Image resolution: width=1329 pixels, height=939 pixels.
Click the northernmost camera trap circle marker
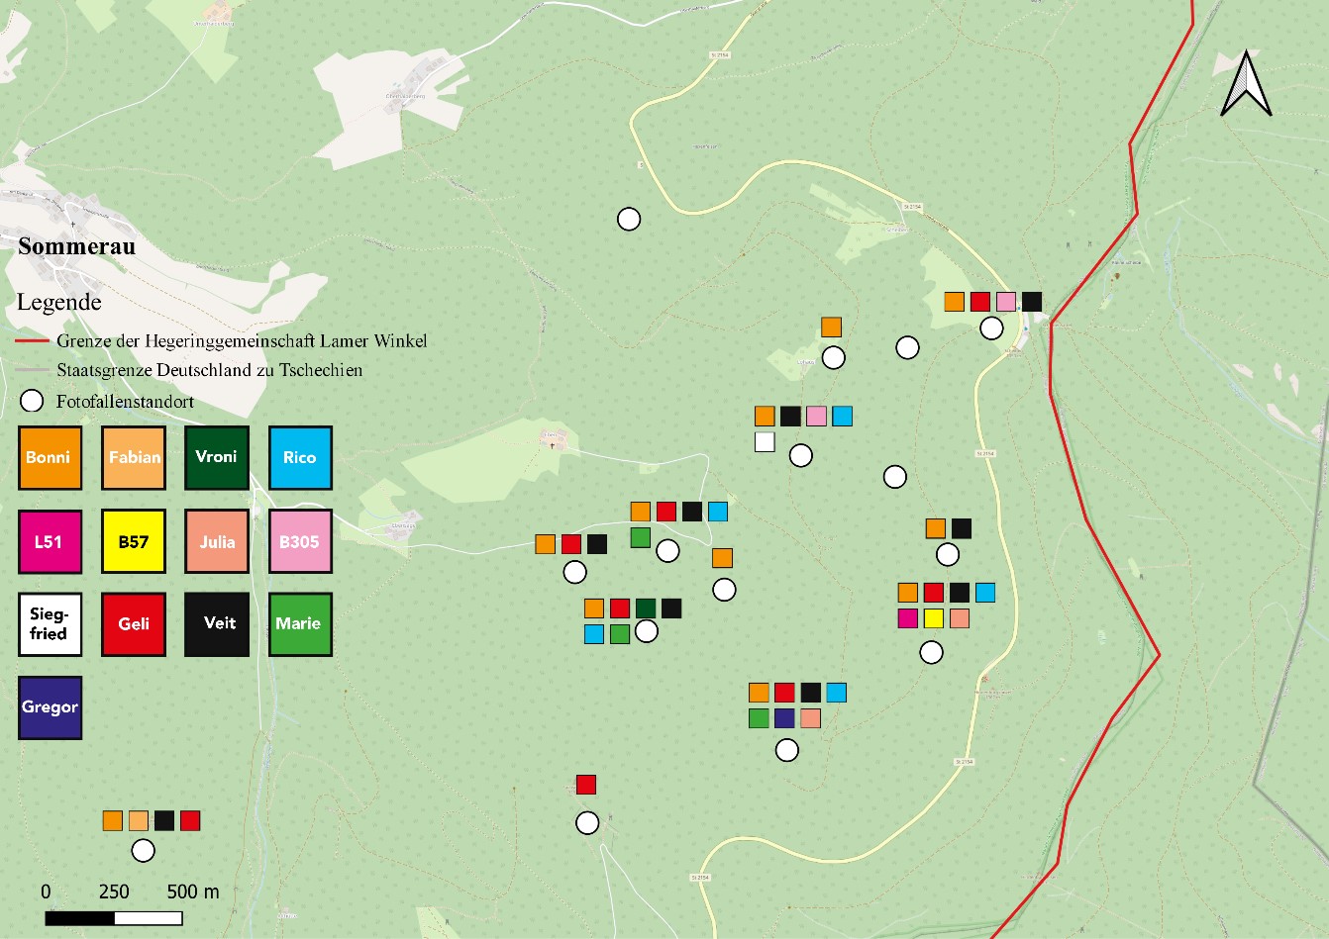[629, 219]
